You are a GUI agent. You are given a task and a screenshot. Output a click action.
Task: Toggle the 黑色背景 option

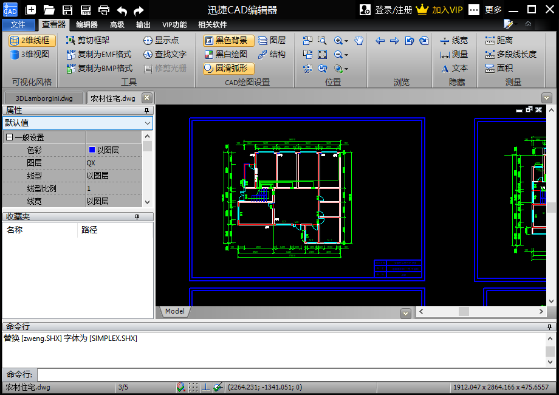228,40
